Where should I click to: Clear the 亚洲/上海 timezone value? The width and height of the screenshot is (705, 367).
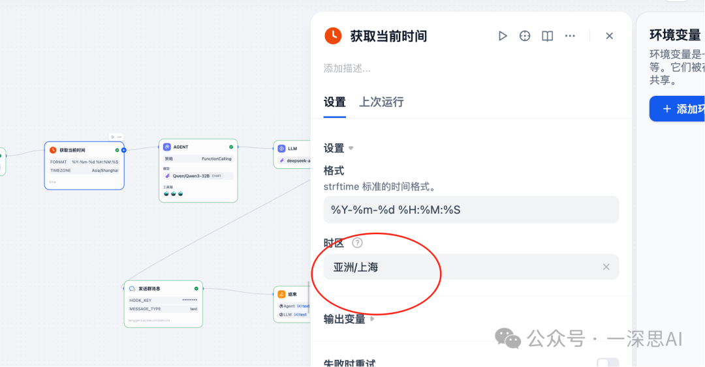click(x=606, y=267)
